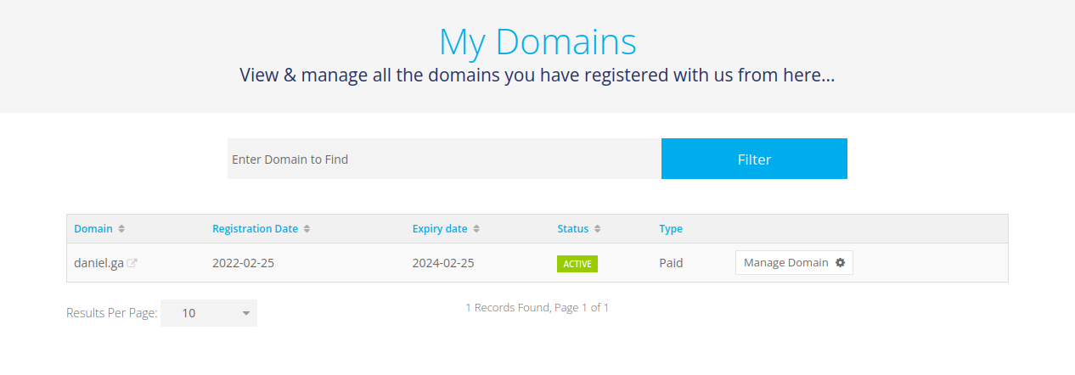Focus the Enter Domain to Find field
This screenshot has height=375, width=1075.
[443, 160]
